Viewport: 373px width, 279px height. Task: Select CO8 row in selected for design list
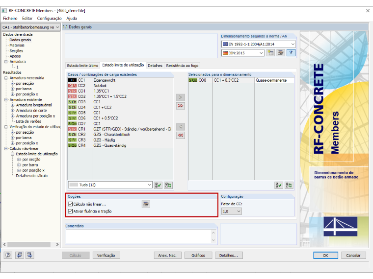pos(241,80)
